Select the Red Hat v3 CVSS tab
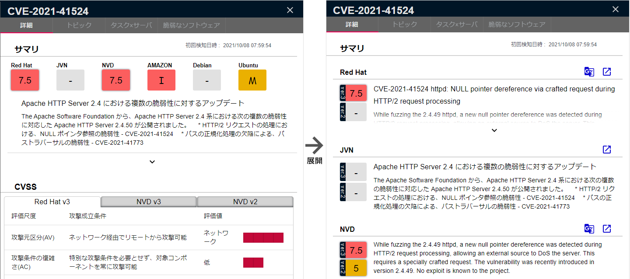This screenshot has width=630, height=279. pyautogui.click(x=52, y=202)
